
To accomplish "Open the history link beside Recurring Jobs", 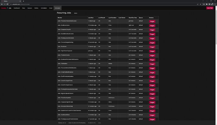I will [76, 13].
